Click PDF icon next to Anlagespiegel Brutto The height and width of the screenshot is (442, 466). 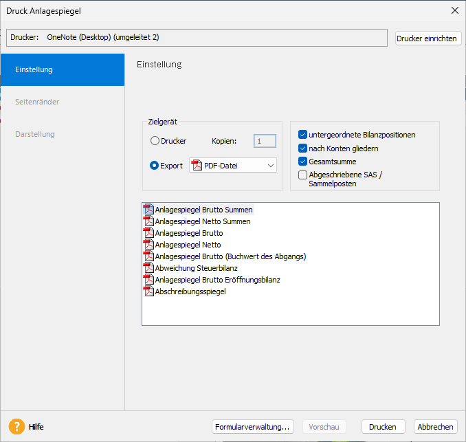(148, 233)
